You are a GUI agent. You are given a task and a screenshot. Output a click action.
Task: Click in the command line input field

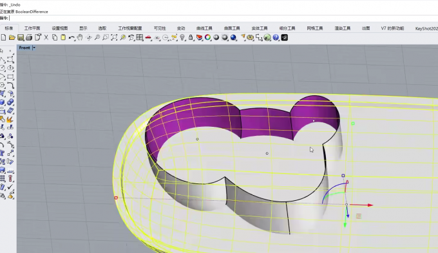(224, 18)
